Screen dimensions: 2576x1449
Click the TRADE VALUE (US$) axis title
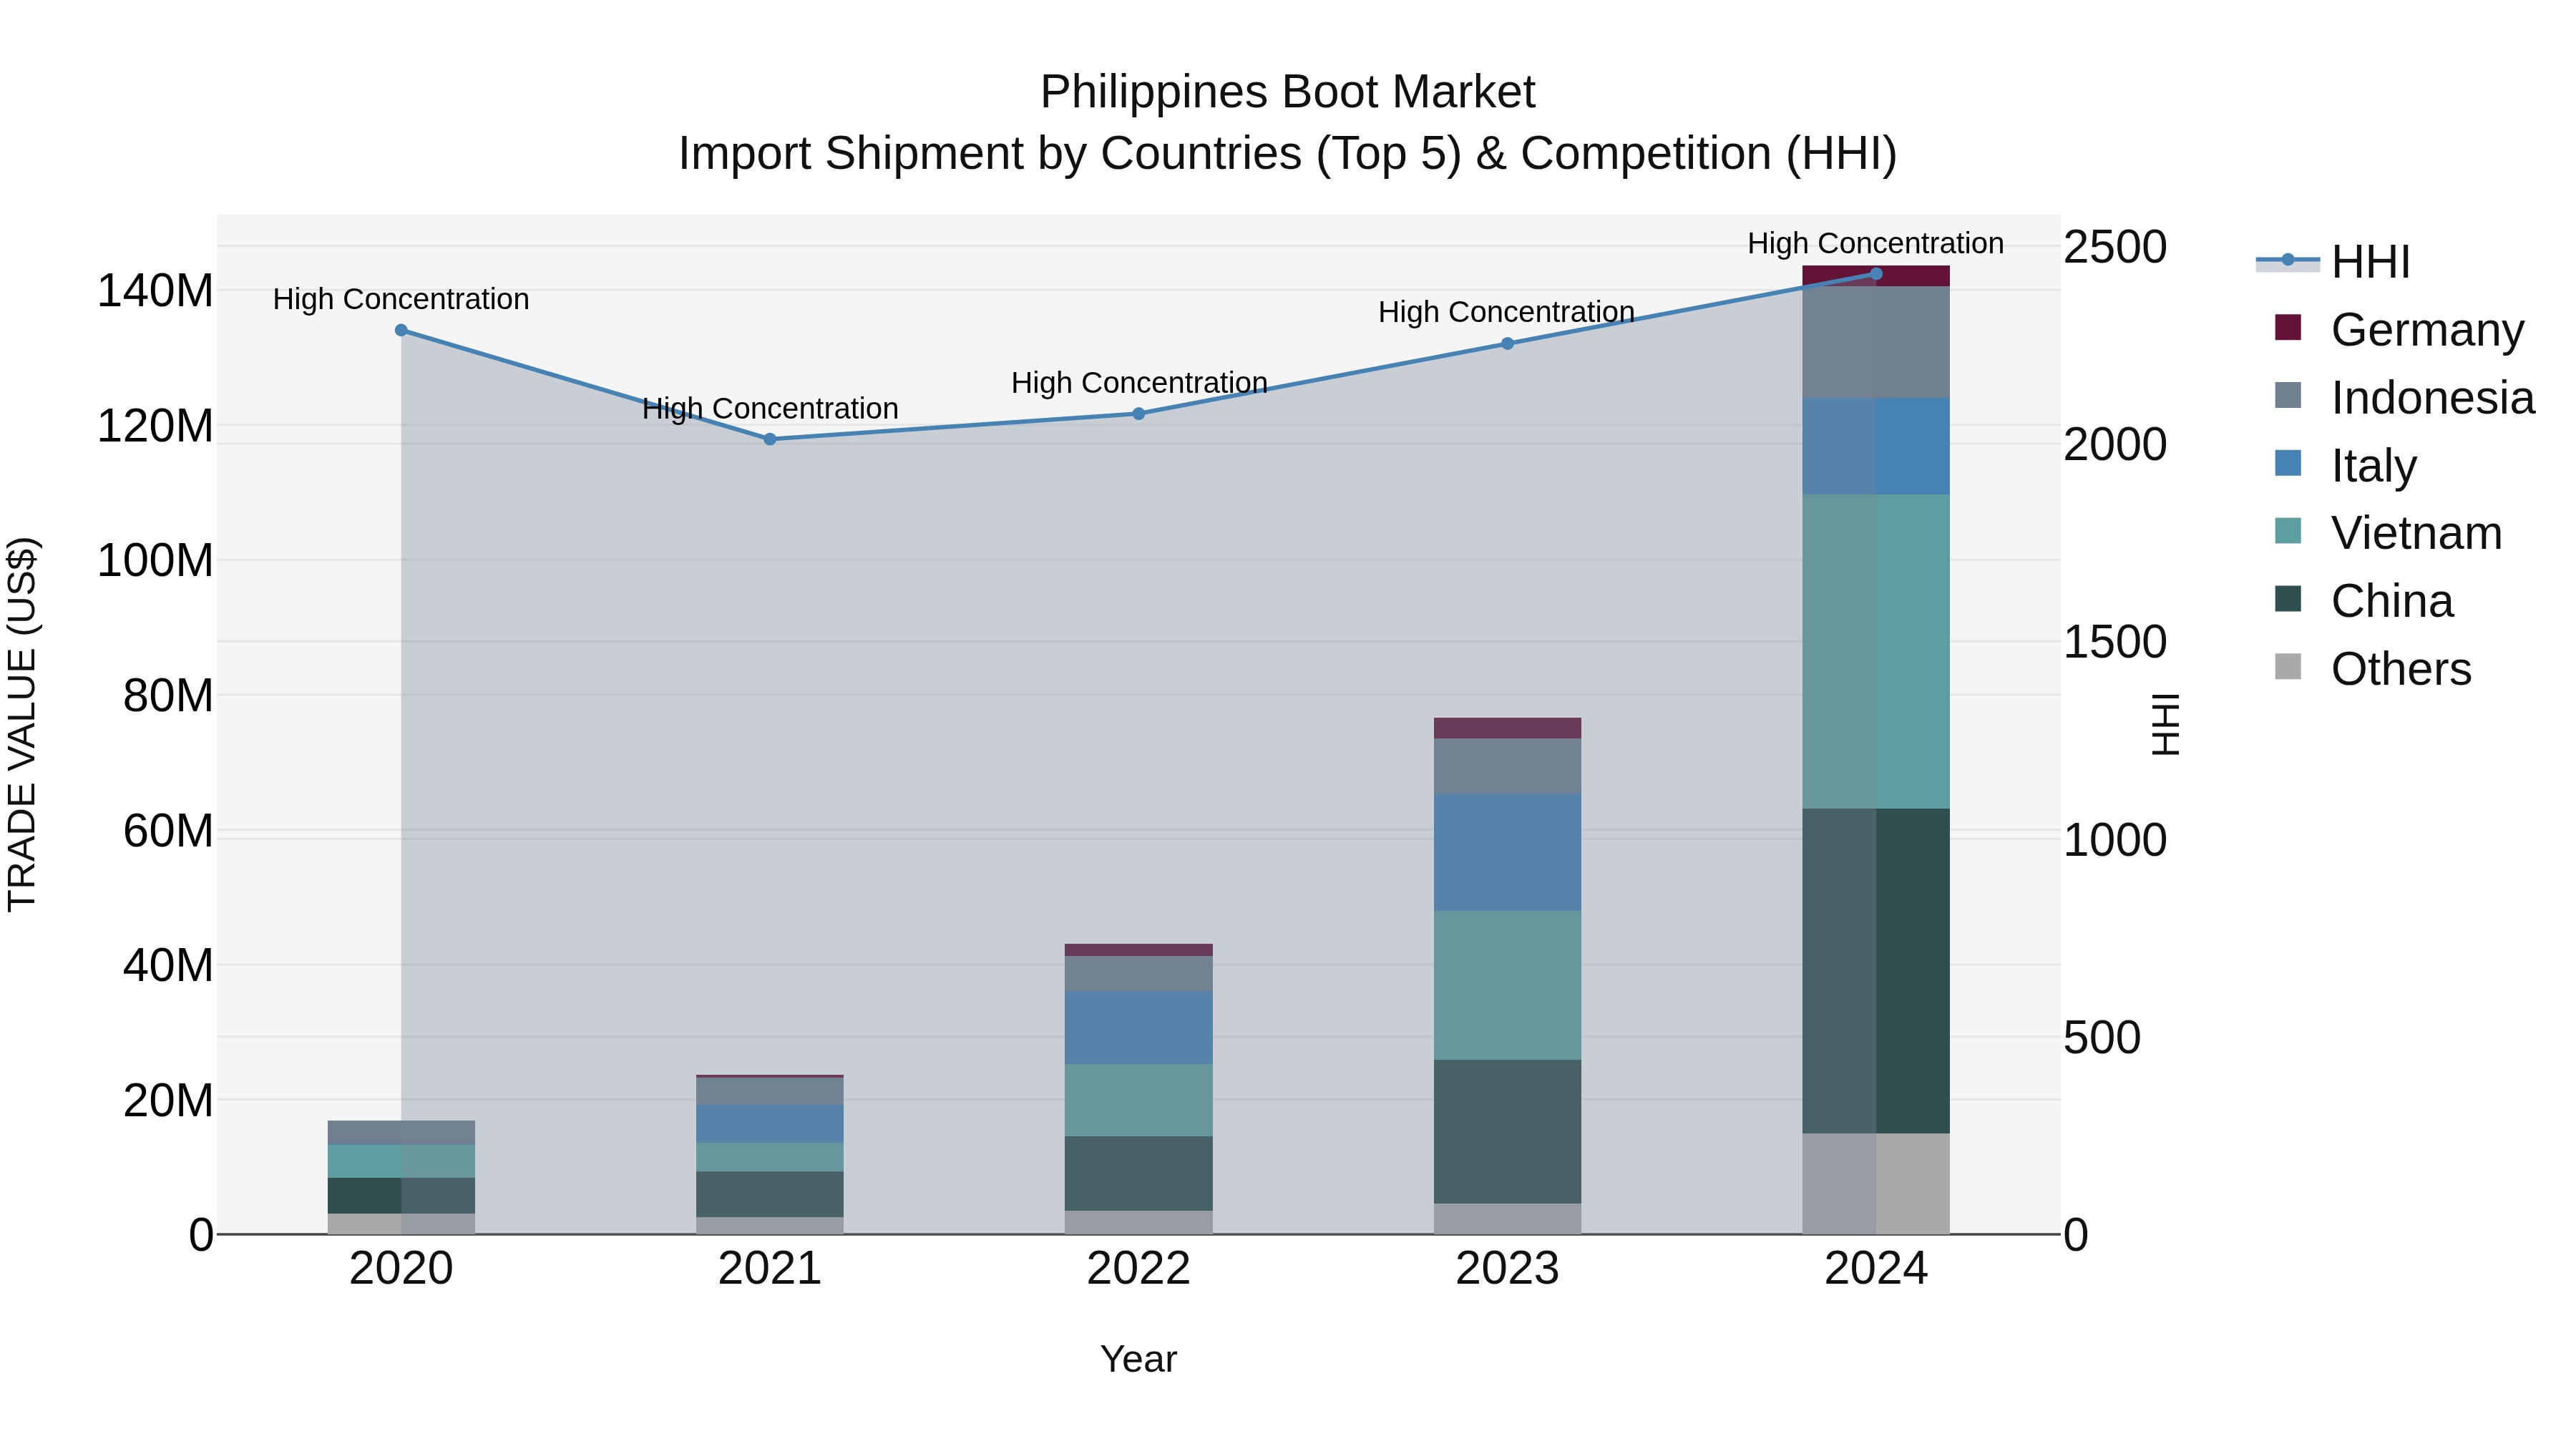click(22, 724)
